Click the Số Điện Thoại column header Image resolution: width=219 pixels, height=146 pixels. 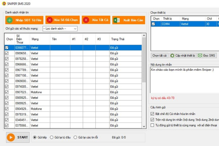pos(22,39)
